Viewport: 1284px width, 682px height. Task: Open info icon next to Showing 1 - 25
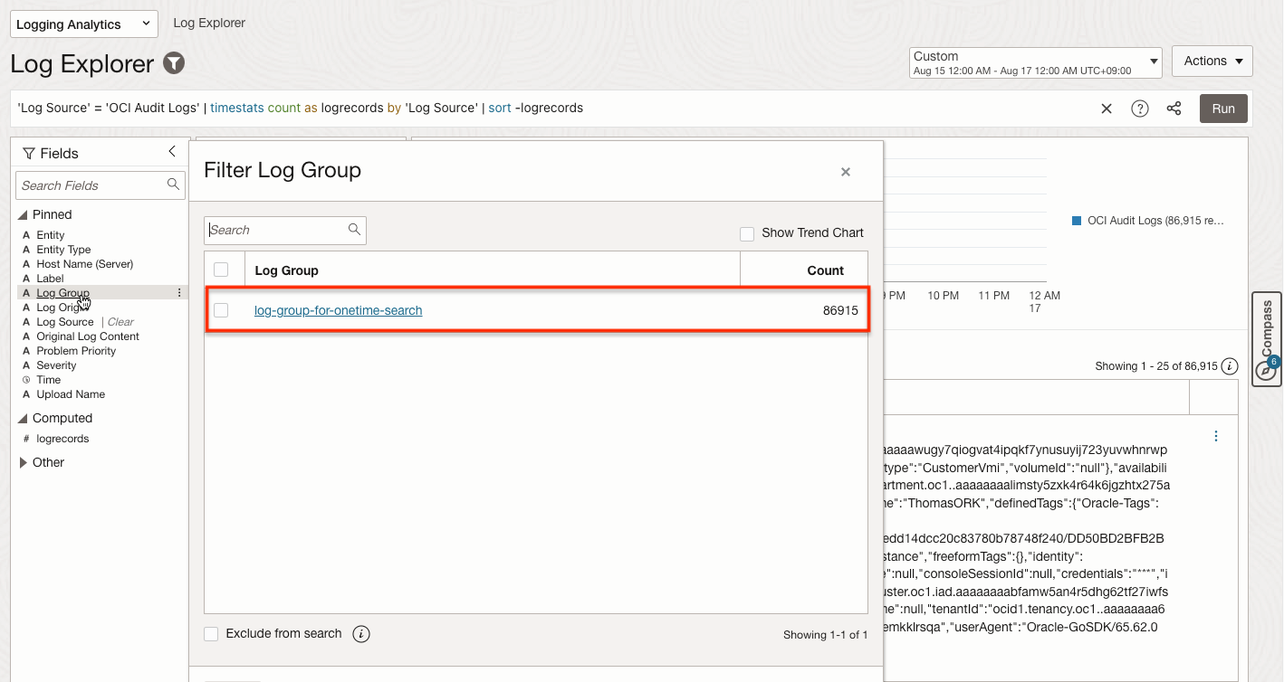(x=1230, y=366)
